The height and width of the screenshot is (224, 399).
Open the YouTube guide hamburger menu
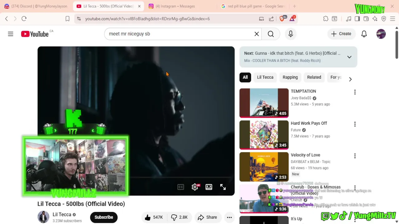[11, 34]
